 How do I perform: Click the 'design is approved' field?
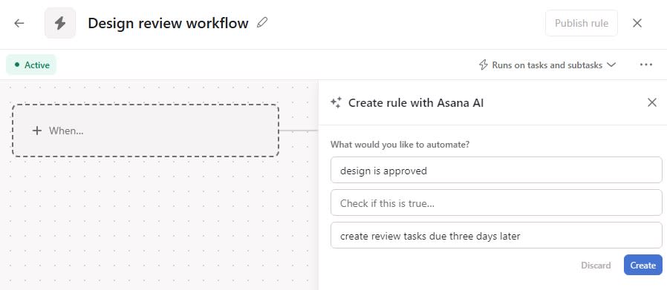pyautogui.click(x=496, y=171)
